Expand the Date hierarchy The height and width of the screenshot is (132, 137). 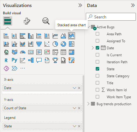(92, 48)
